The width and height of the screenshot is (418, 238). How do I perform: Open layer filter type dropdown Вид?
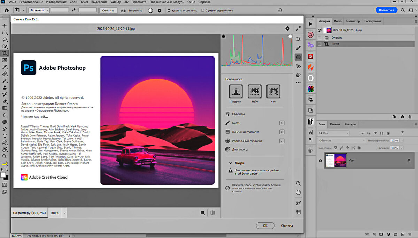click(333, 133)
